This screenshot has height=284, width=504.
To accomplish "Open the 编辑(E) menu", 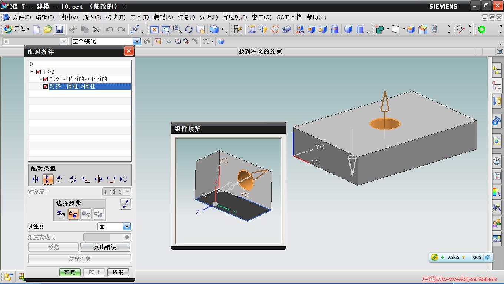I will (x=45, y=17).
